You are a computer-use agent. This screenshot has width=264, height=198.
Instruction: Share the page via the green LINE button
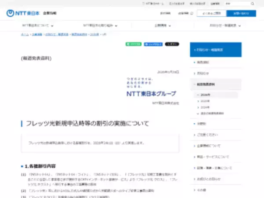click(133, 44)
